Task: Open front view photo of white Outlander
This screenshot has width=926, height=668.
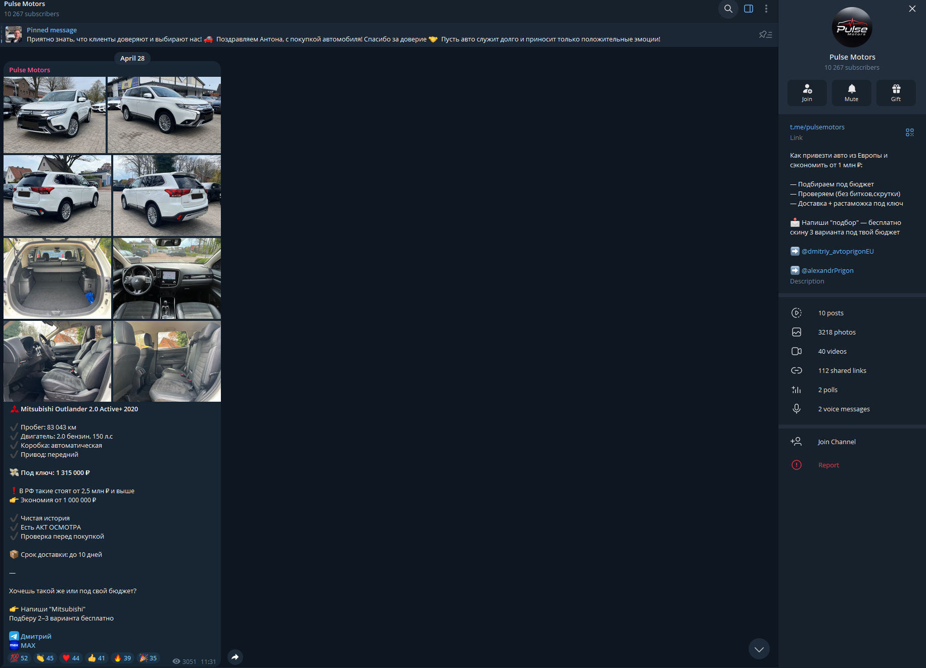Action: pyautogui.click(x=55, y=115)
